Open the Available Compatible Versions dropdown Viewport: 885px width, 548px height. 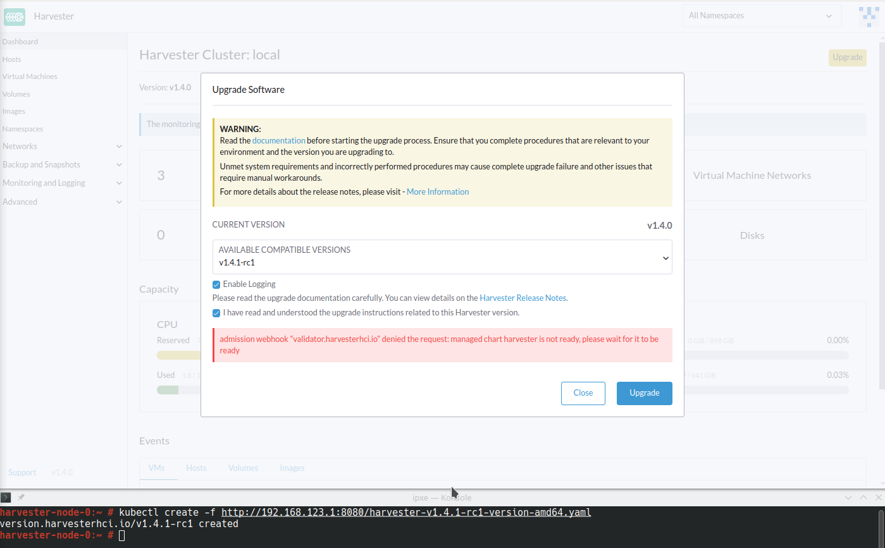point(665,258)
